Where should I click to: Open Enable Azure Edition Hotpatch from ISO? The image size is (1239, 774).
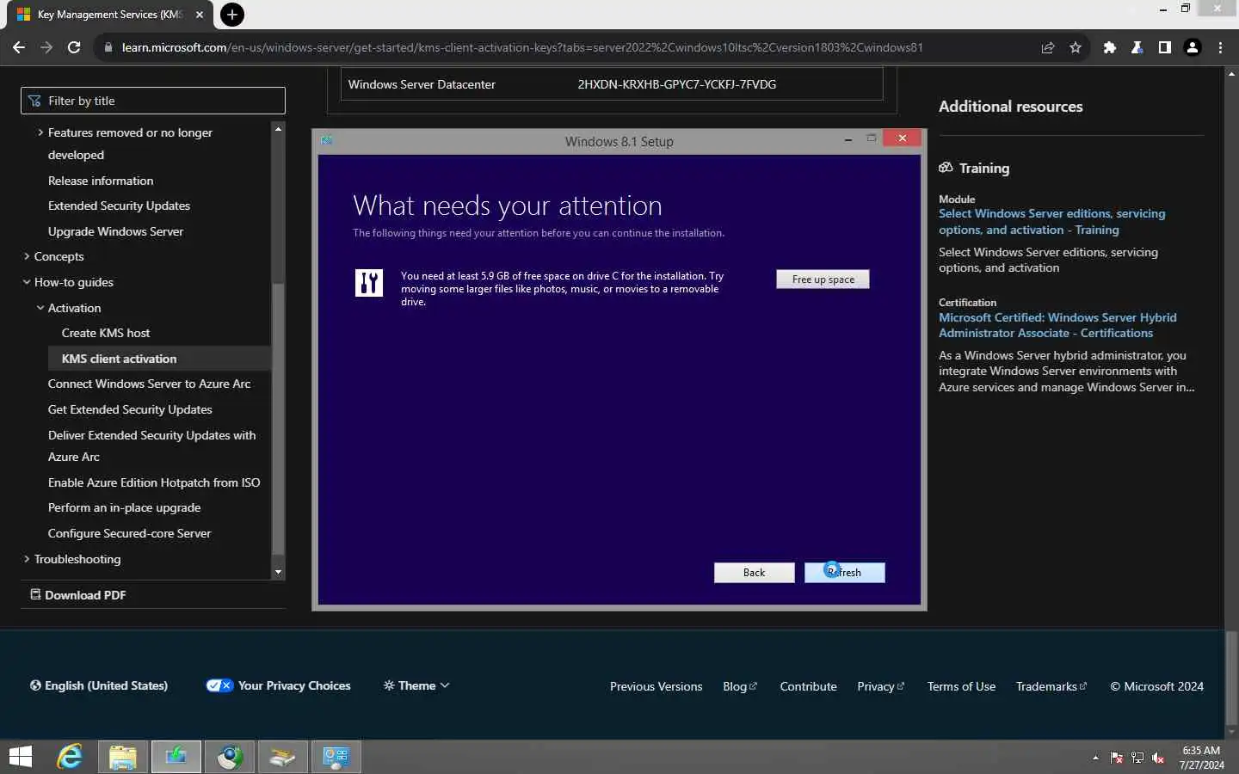tap(154, 482)
